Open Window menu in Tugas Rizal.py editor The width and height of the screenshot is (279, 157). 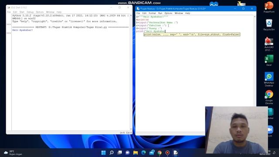click(179, 13)
